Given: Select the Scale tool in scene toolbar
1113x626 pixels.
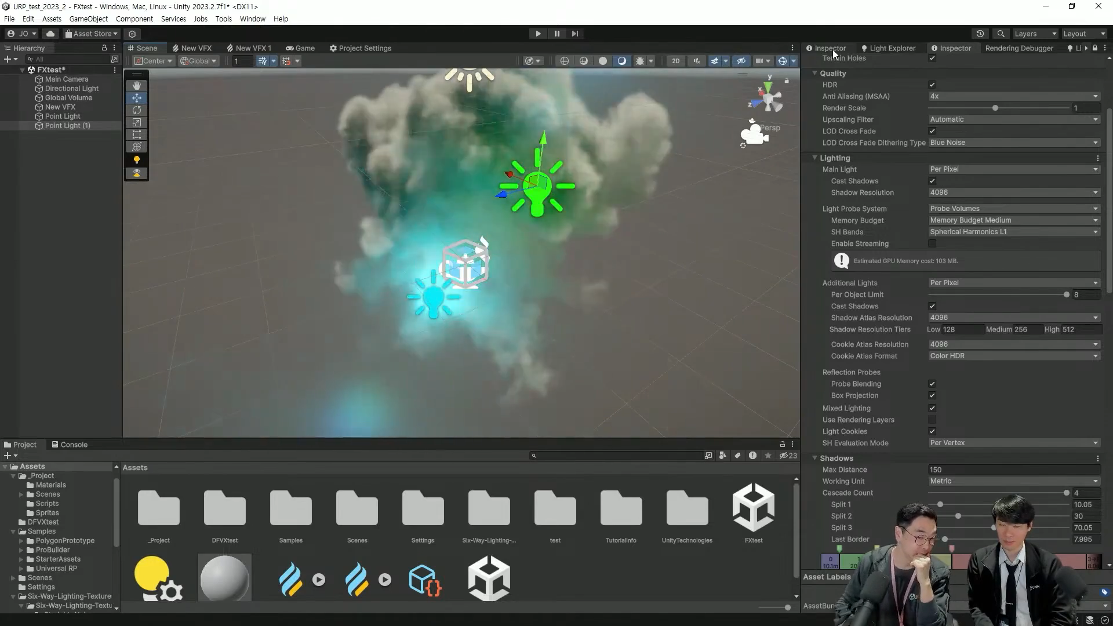Looking at the screenshot, I should (x=137, y=122).
